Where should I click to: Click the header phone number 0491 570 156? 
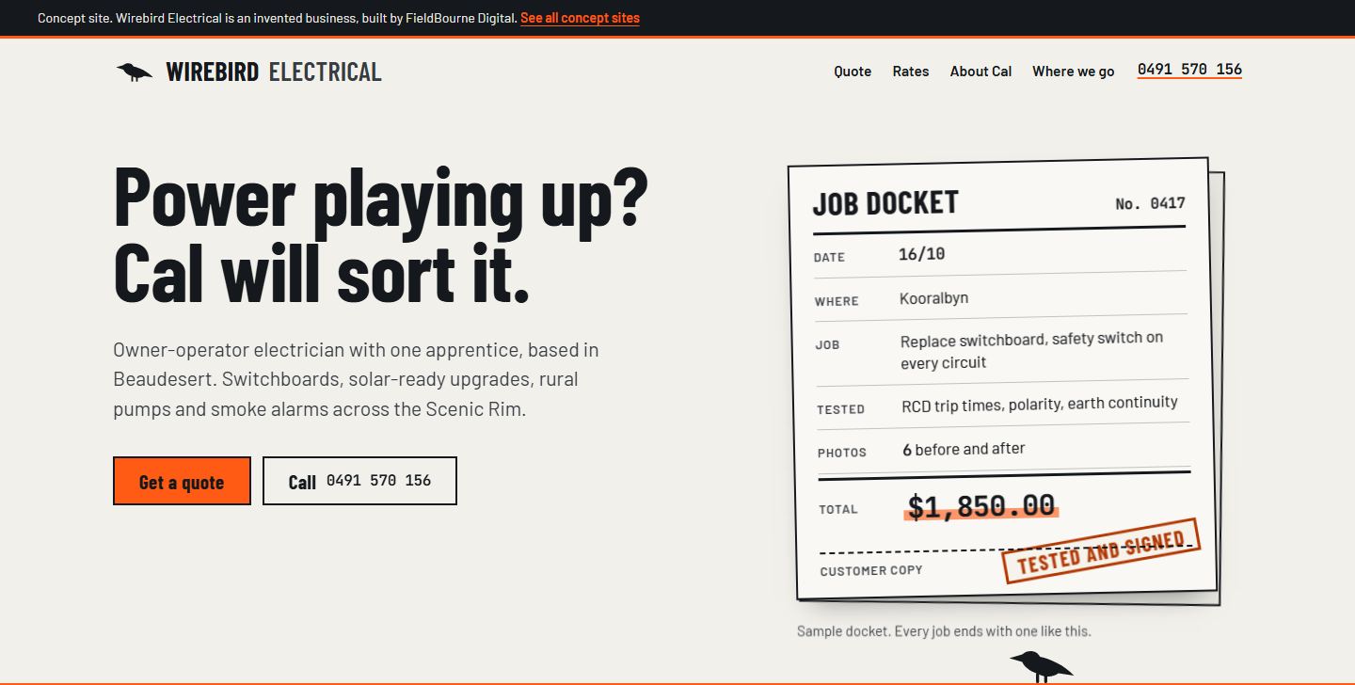[x=1189, y=70]
